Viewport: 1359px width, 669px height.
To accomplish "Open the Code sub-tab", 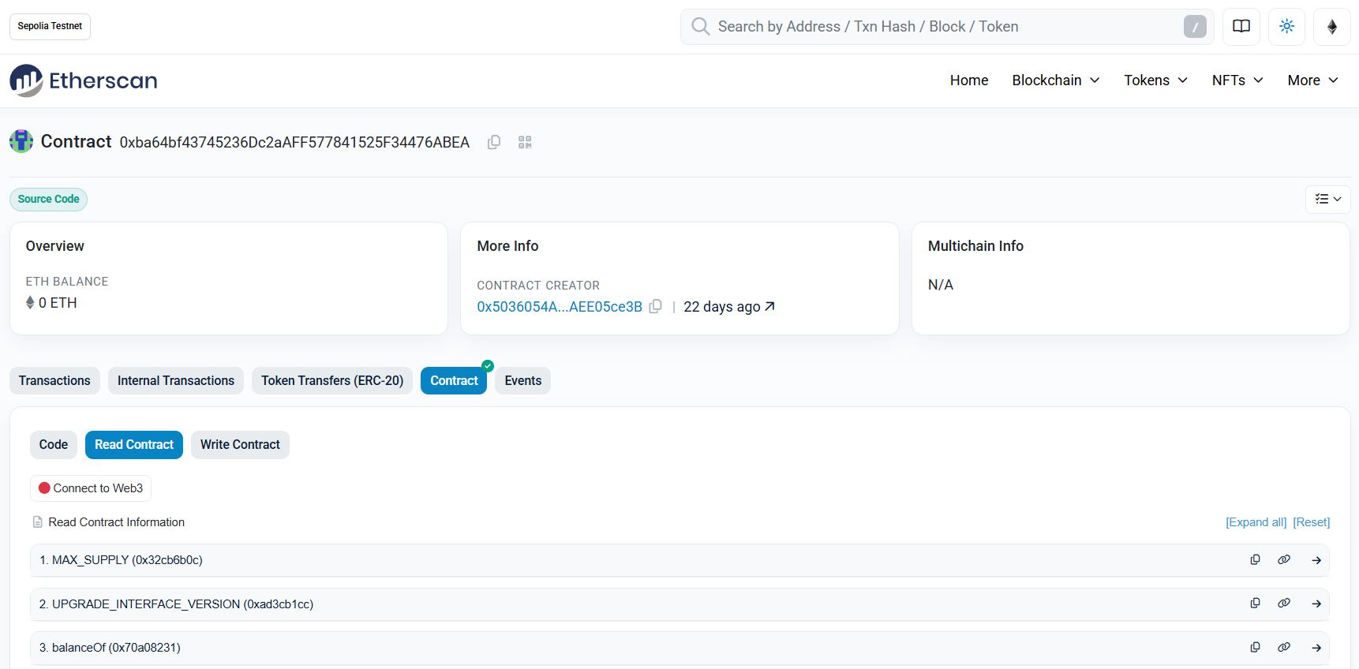I will click(x=54, y=445).
